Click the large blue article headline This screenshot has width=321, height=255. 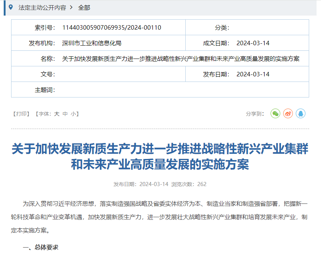(160, 156)
